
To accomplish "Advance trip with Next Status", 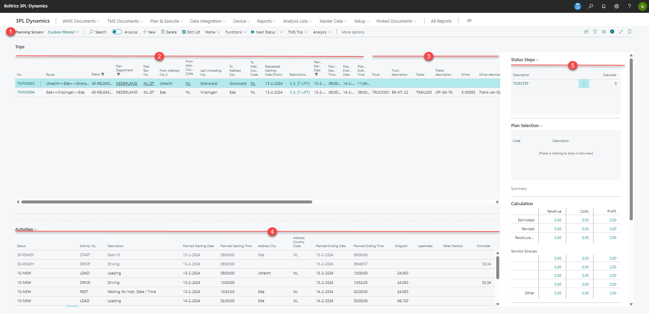I will [x=263, y=32].
